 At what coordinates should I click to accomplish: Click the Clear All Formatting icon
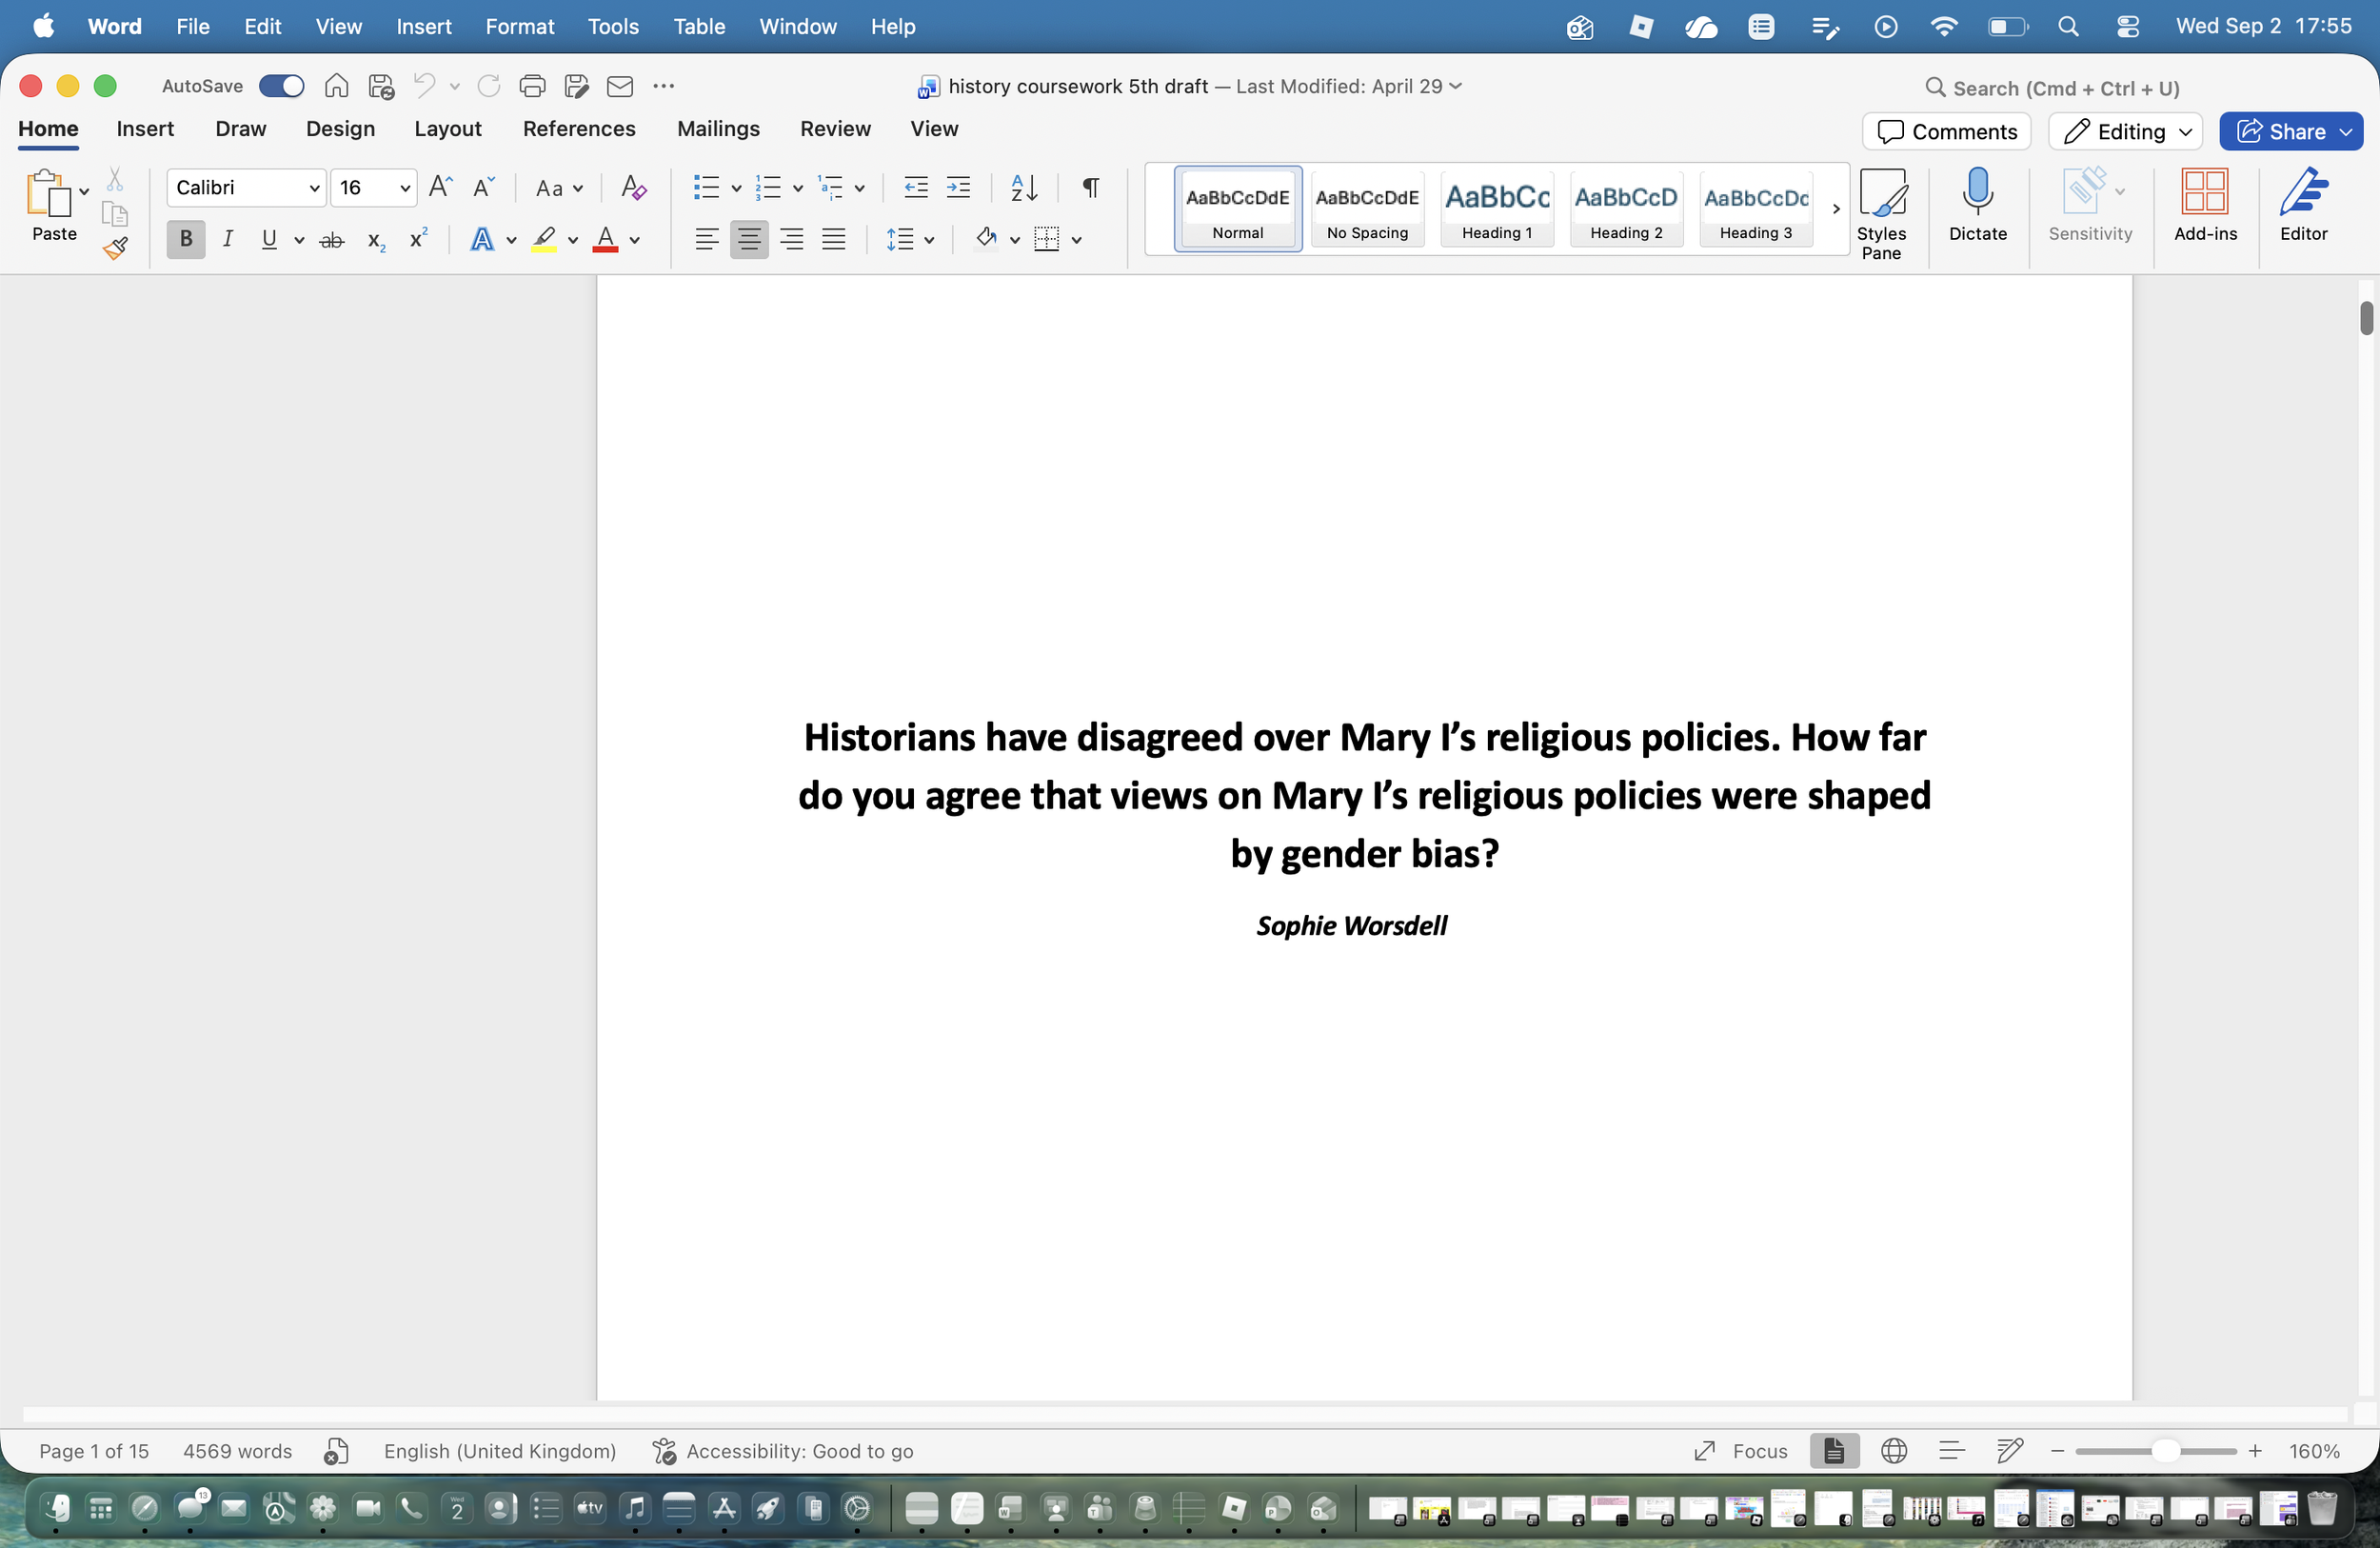(x=633, y=187)
